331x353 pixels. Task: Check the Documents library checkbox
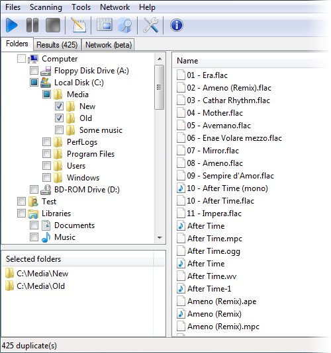(34, 225)
